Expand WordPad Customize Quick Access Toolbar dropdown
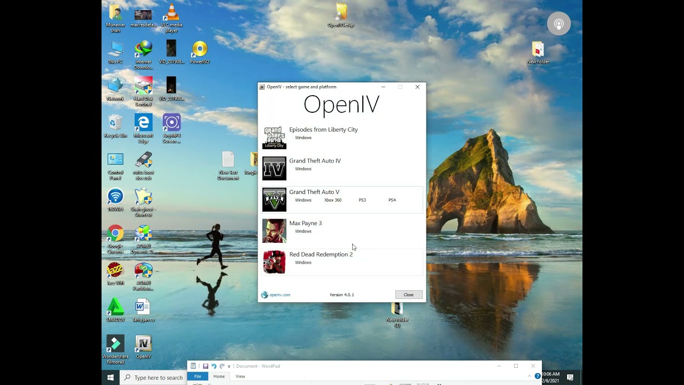Viewport: 684px width, 385px height. point(229,366)
